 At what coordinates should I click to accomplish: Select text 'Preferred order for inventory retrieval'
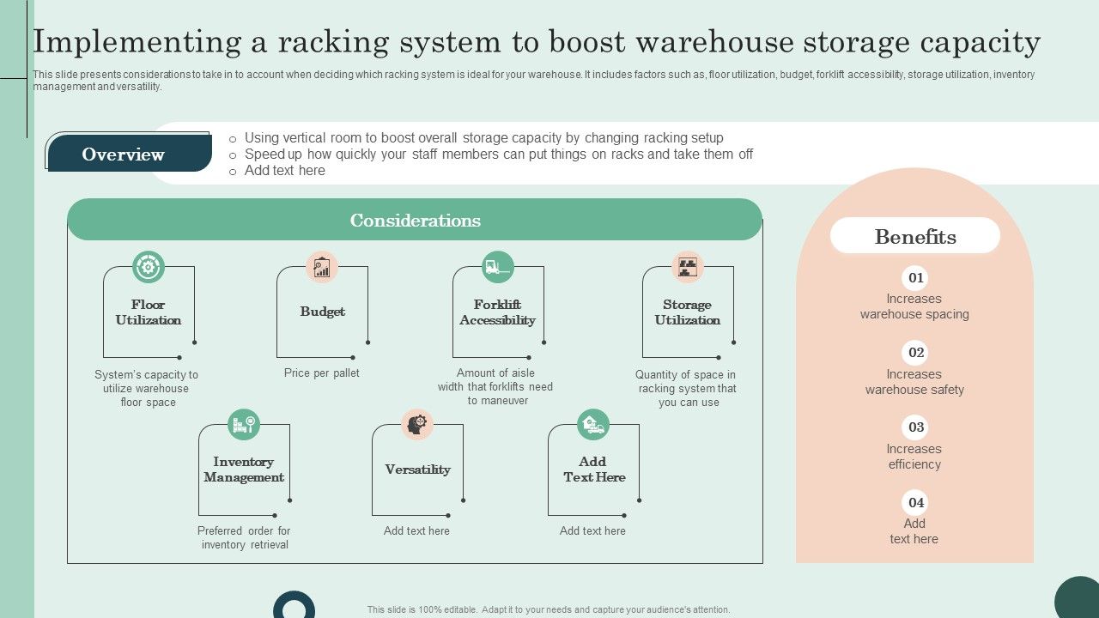[245, 538]
